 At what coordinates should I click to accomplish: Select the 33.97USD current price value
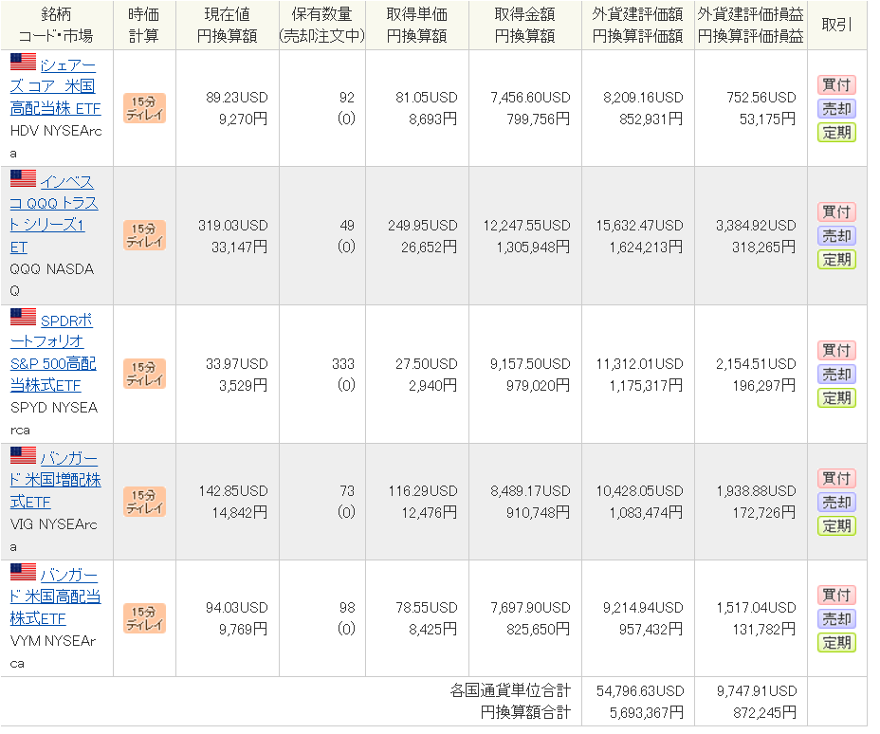coord(237,364)
